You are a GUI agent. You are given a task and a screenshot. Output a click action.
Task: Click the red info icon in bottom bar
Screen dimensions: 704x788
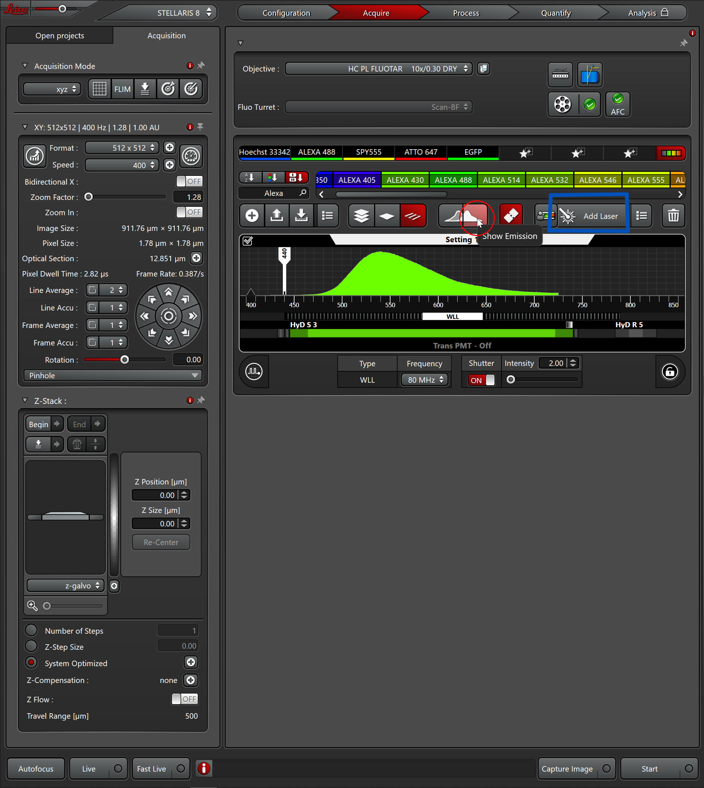(204, 768)
